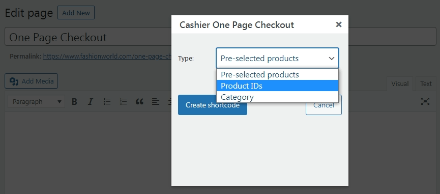Apply italic formatting from toolbar
This screenshot has height=194, width=440.
(91, 102)
